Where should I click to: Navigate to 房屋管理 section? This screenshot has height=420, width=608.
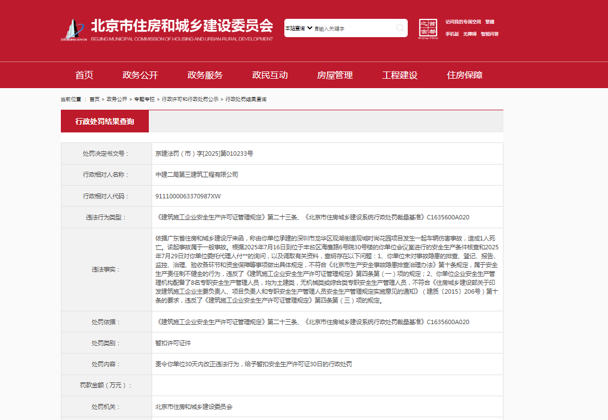(335, 75)
